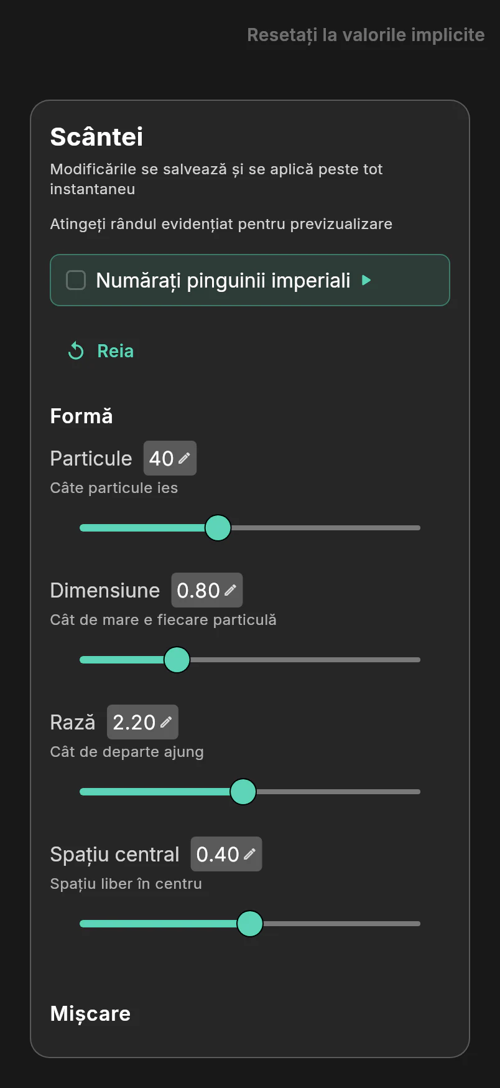The height and width of the screenshot is (1088, 500).
Task: Click the Reia button label
Action: 116,351
